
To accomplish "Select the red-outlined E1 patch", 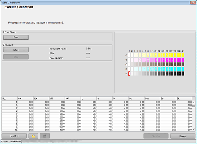I will 129,74.
